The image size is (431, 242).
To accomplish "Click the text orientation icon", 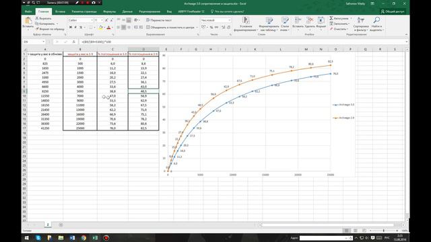I will [136, 20].
